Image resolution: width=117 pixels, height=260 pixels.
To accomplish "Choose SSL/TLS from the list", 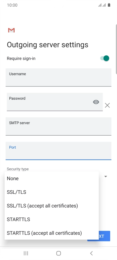I will (52, 192).
